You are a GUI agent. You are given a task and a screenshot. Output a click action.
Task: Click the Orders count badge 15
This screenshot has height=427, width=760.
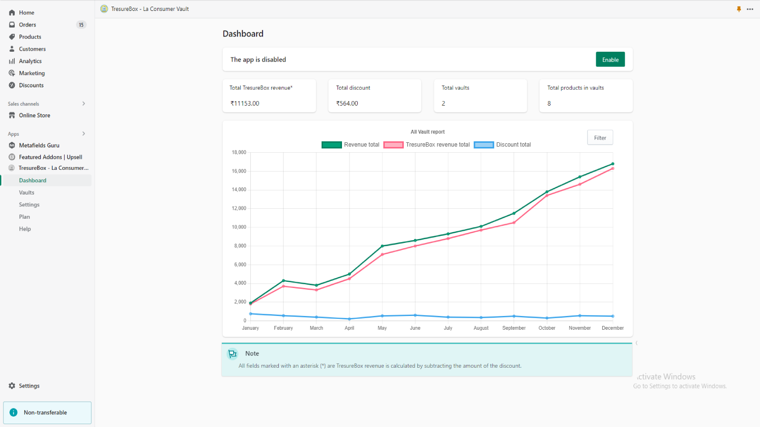point(81,25)
